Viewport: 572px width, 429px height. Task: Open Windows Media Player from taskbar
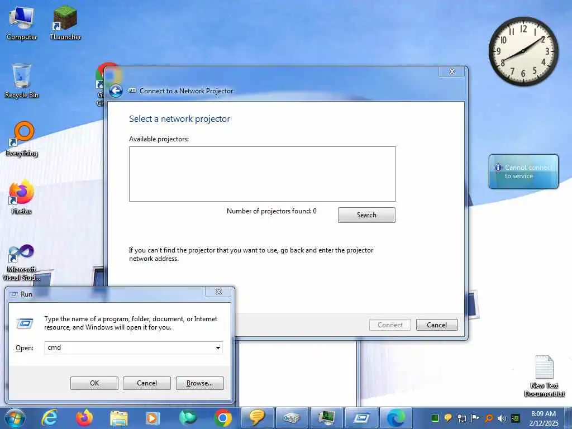152,418
